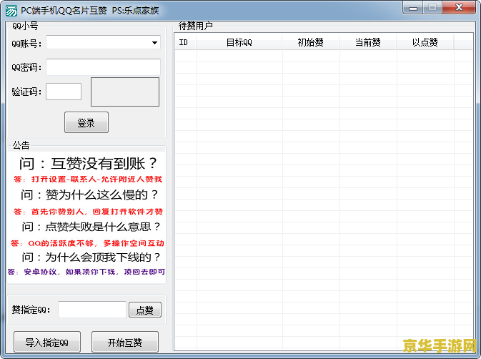Refresh the captcha image box
The width and height of the screenshot is (481, 359).
click(x=125, y=92)
